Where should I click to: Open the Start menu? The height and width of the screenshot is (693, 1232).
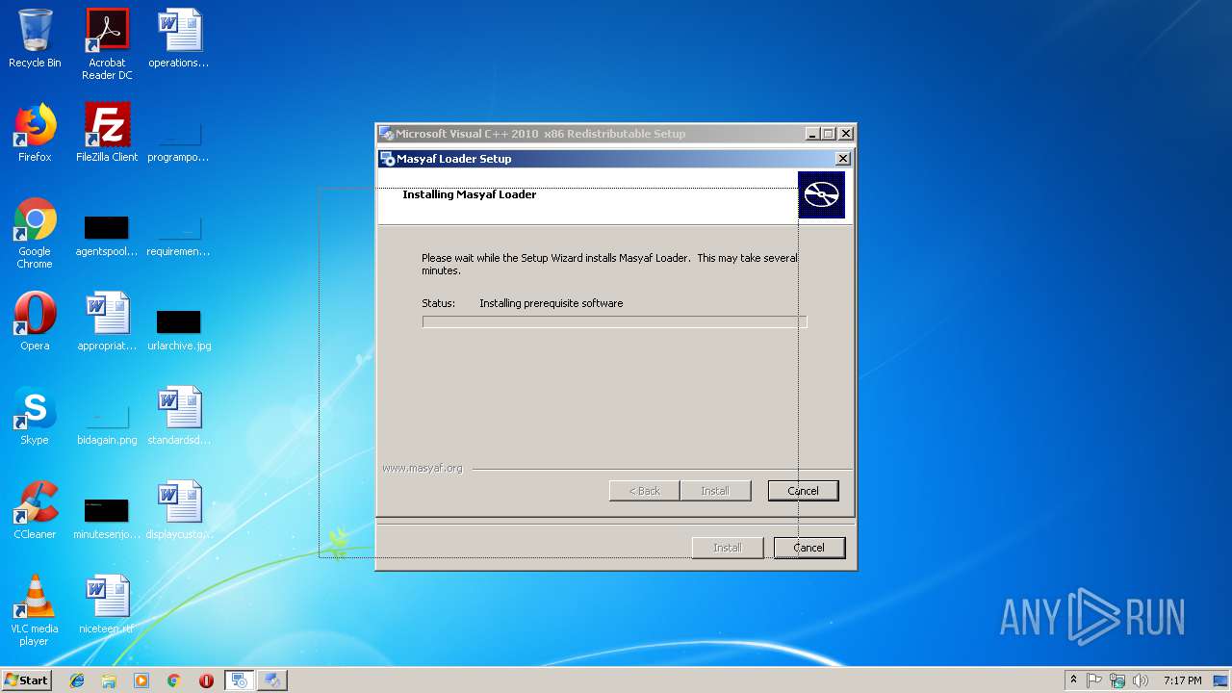26,680
